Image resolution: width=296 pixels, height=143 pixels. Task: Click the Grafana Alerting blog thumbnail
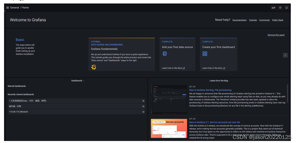[169, 100]
